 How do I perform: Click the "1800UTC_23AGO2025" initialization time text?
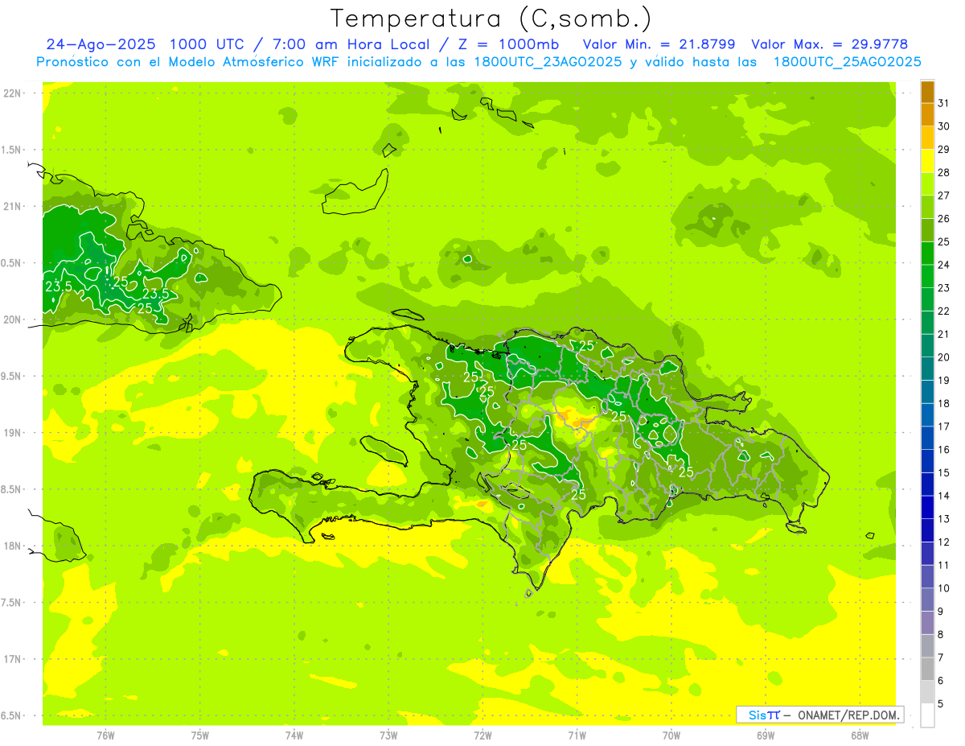[x=547, y=61]
